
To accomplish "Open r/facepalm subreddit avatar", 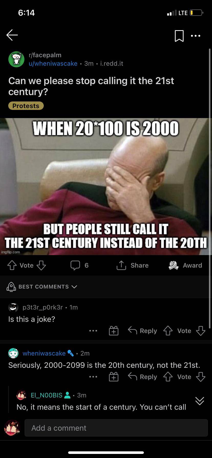I will click(16, 59).
